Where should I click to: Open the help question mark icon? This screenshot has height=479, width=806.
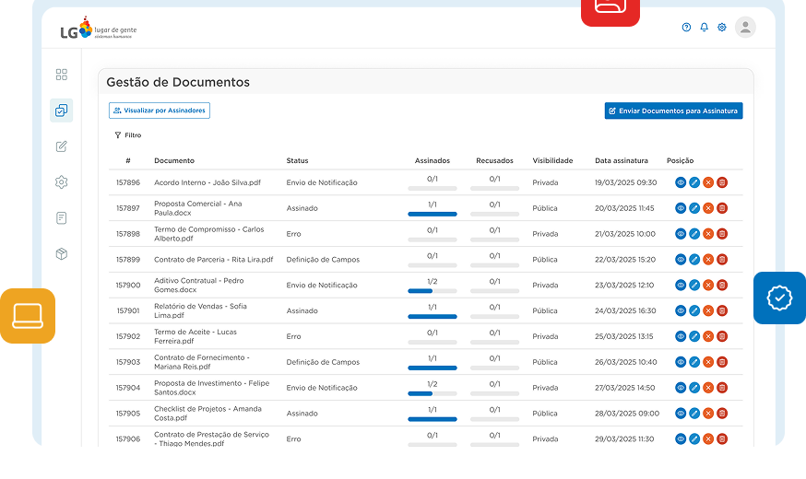(686, 28)
